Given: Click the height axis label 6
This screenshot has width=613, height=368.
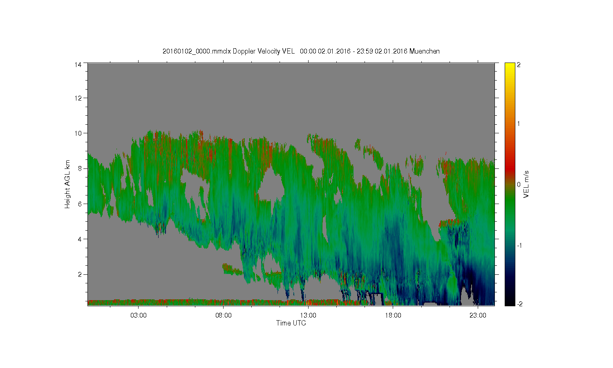Looking at the screenshot, I should pyautogui.click(x=79, y=204).
